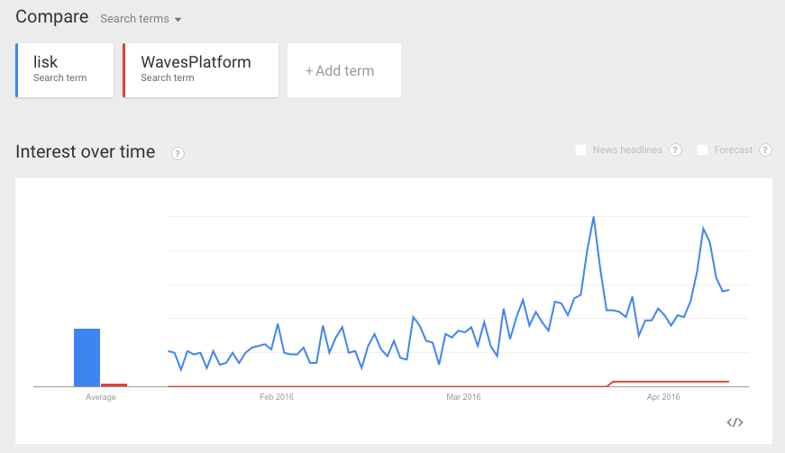Open the Search terms compare menu
This screenshot has width=785, height=453.
[x=141, y=19]
